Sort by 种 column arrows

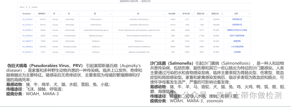[164, 14]
